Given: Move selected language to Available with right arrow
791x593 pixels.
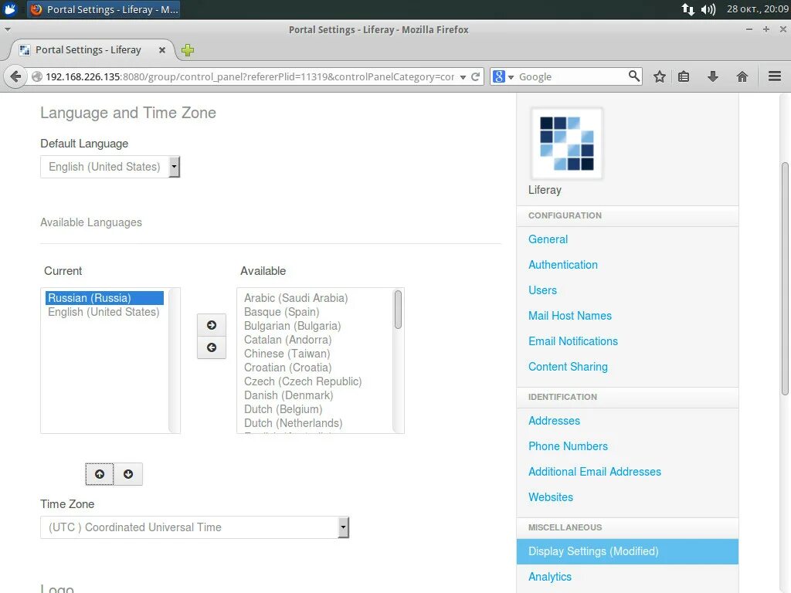Looking at the screenshot, I should click(212, 325).
